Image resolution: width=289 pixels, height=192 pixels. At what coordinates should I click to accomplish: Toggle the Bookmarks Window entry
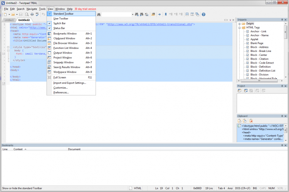point(71,33)
